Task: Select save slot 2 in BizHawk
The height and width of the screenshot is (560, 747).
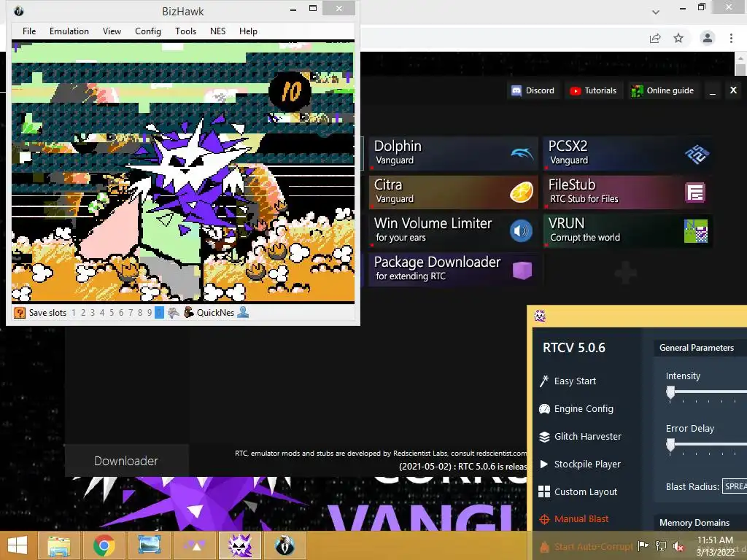Action: (83, 313)
